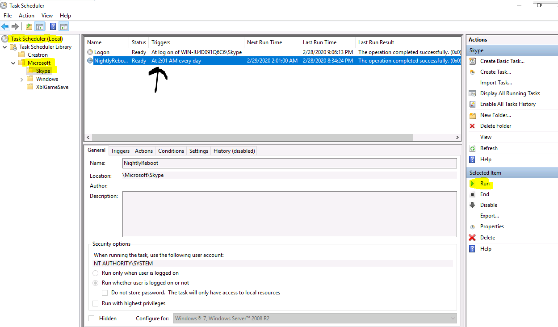Toggle Show/Hide Console Tree toolbar icon
The image size is (558, 327).
click(x=40, y=26)
